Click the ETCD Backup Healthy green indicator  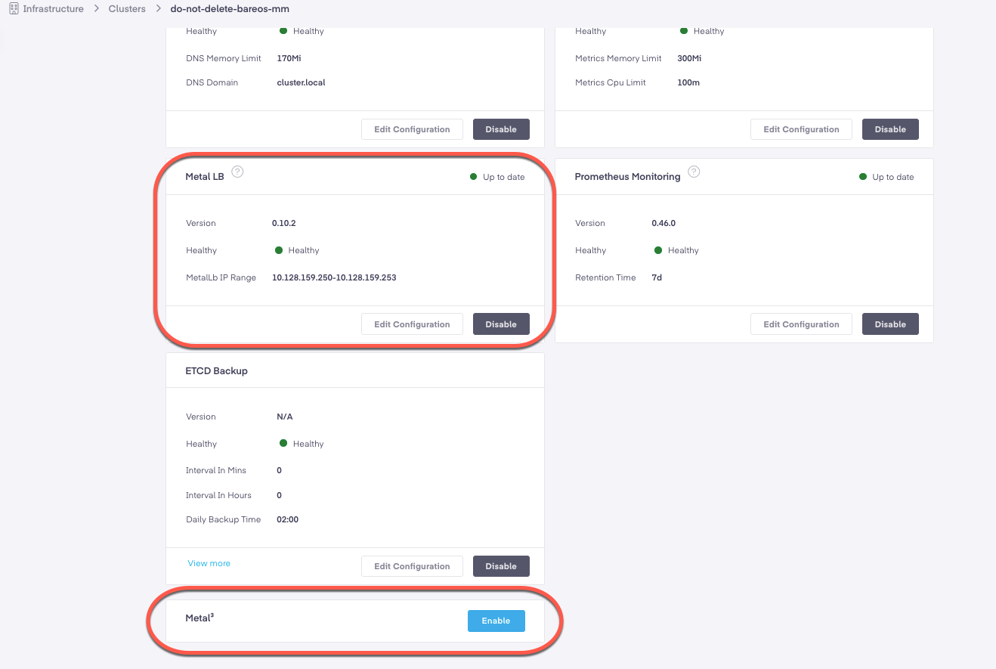pos(283,444)
